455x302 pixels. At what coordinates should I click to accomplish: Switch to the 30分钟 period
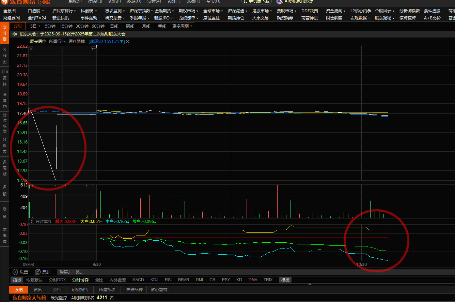[x=82, y=26]
